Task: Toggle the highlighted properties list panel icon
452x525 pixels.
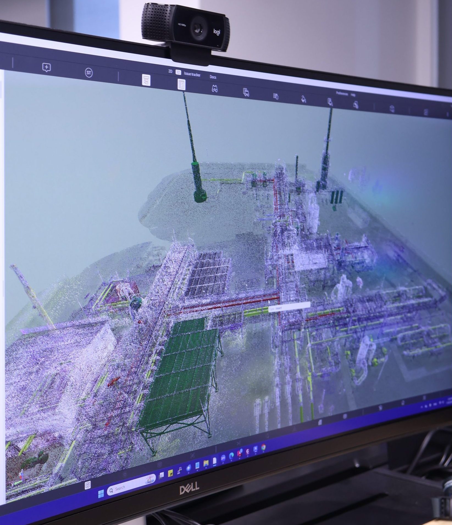Action: point(181,85)
